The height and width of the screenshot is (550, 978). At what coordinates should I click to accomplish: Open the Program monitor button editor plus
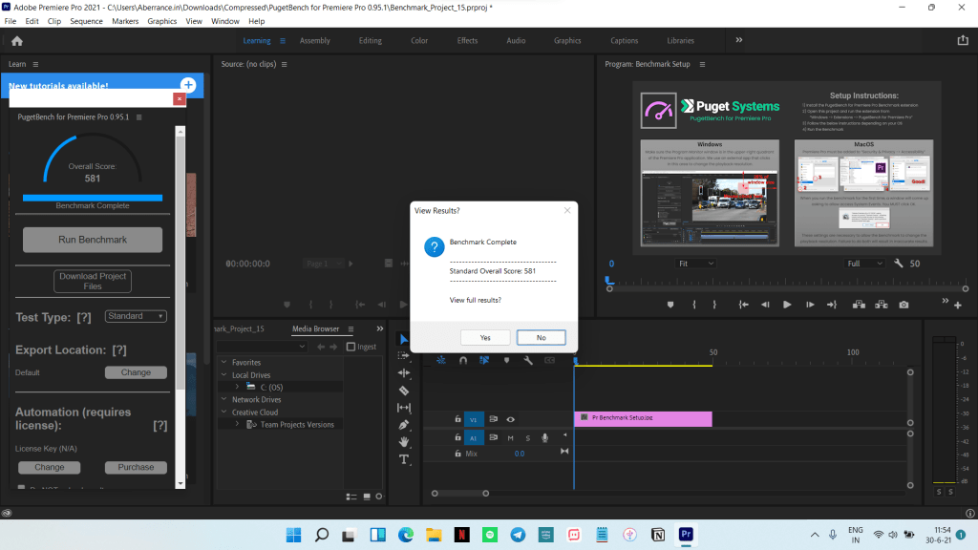click(x=958, y=305)
